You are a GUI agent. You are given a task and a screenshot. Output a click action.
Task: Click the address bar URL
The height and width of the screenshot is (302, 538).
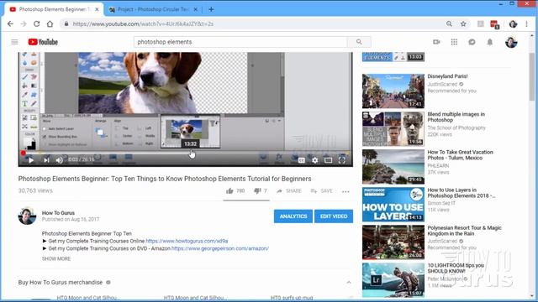pyautogui.click(x=143, y=23)
